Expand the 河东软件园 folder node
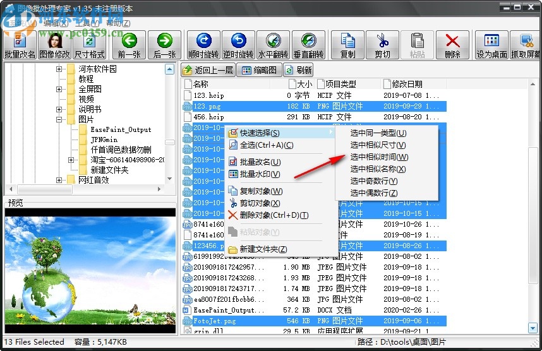This screenshot has width=542, height=351. click(x=59, y=69)
